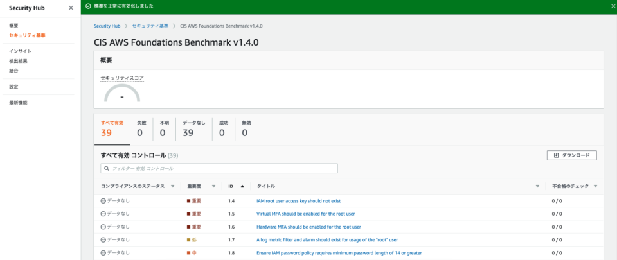Sort by 重要度 column arrow
The width and height of the screenshot is (617, 260).
point(213,187)
